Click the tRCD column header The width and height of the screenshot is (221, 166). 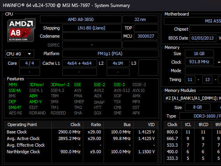[203, 124]
